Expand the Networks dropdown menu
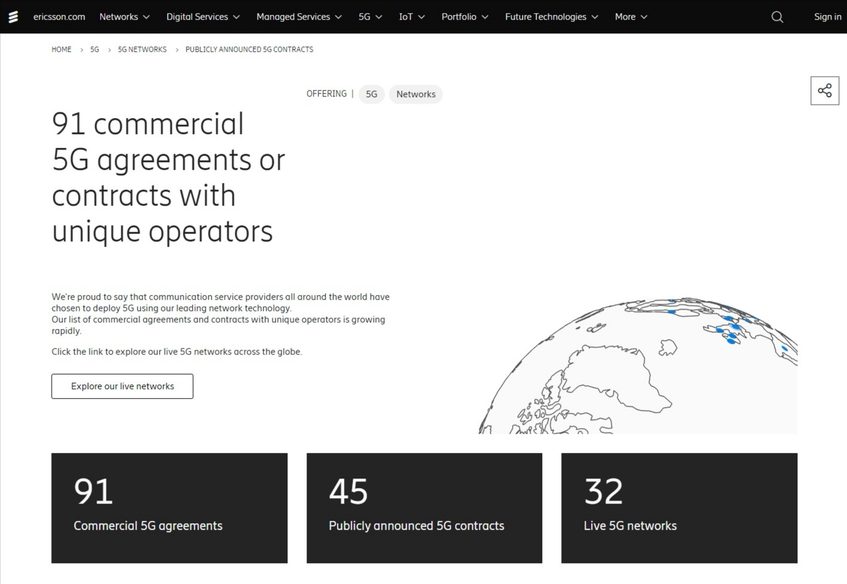This screenshot has width=847, height=584. click(x=124, y=17)
